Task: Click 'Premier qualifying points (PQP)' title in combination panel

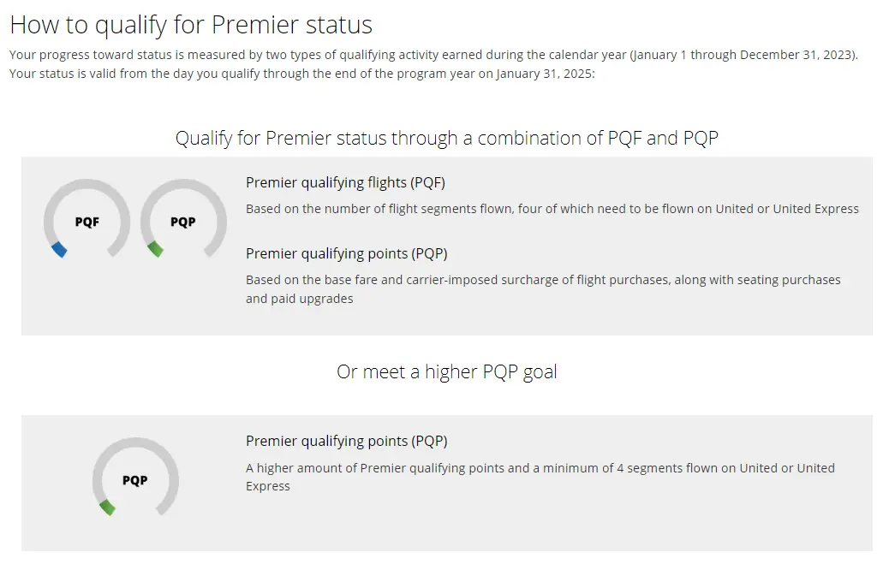Action: click(346, 253)
